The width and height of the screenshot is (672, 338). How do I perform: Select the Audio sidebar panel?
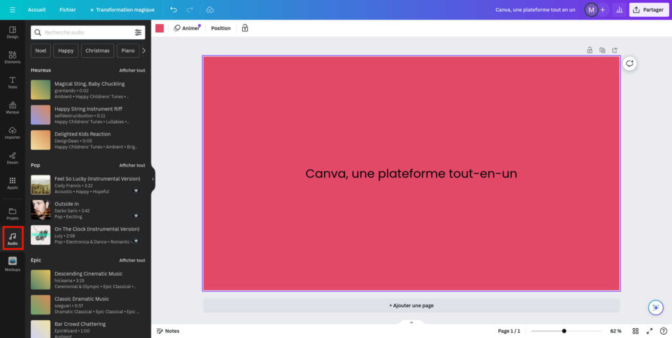12,238
